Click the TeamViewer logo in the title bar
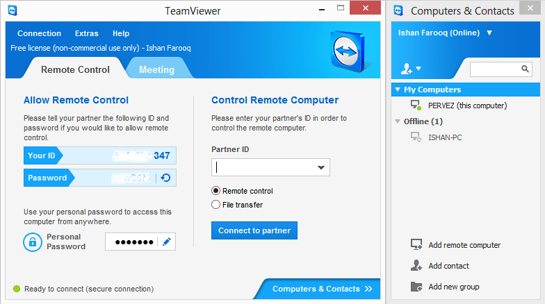The image size is (545, 304). coord(13,10)
